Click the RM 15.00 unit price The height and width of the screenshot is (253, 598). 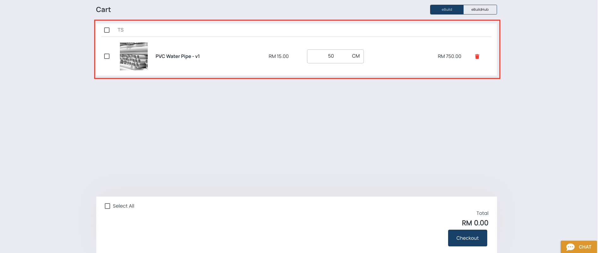[x=278, y=56]
